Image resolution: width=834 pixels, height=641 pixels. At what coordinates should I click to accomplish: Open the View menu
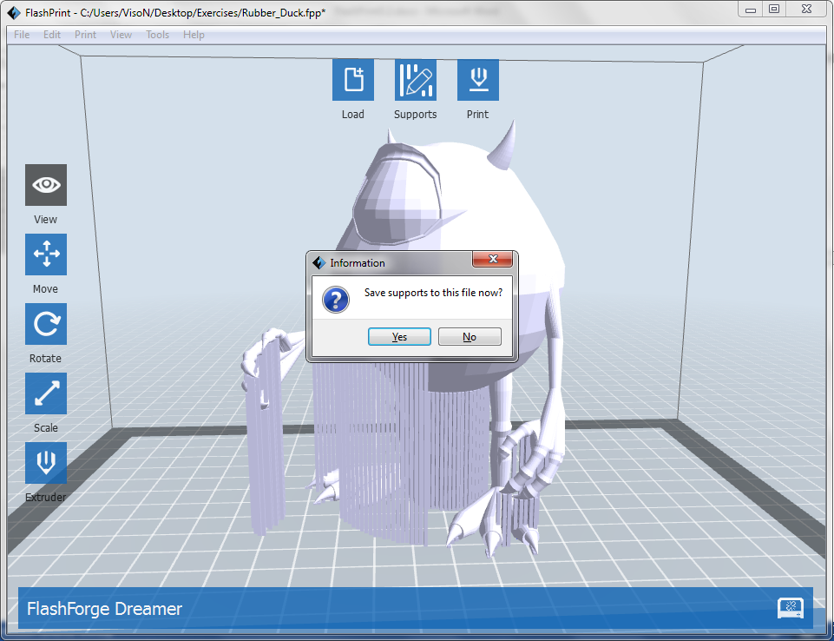(x=121, y=35)
